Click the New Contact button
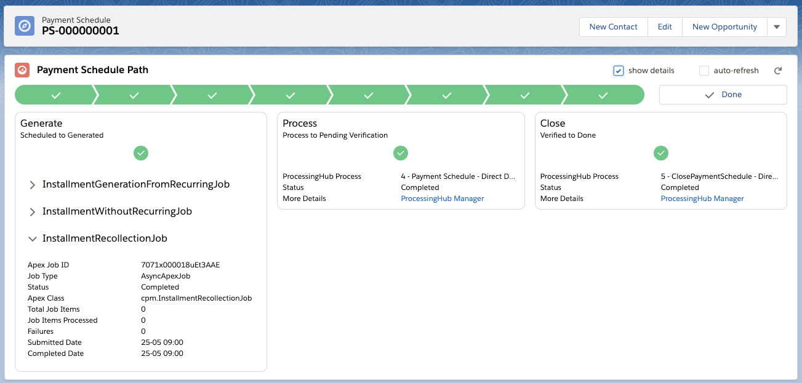The image size is (802, 383). [x=613, y=27]
